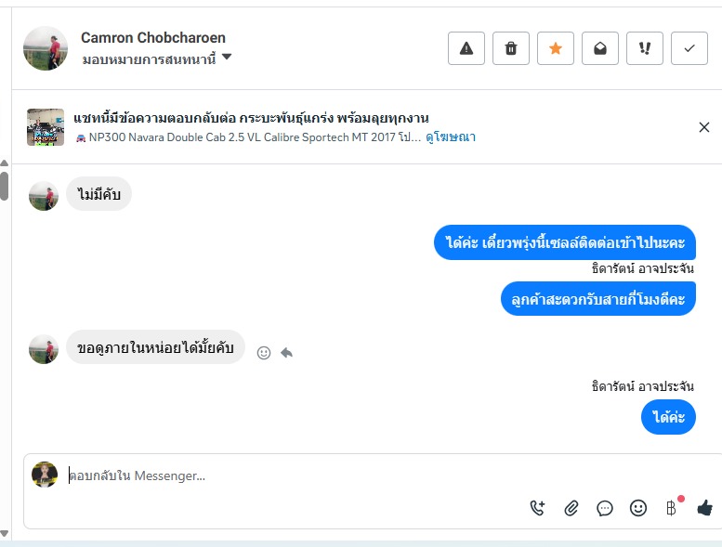Screen dimensions: 722x547
Task: Open saved replies speech bubble icon
Action: pyautogui.click(x=605, y=508)
